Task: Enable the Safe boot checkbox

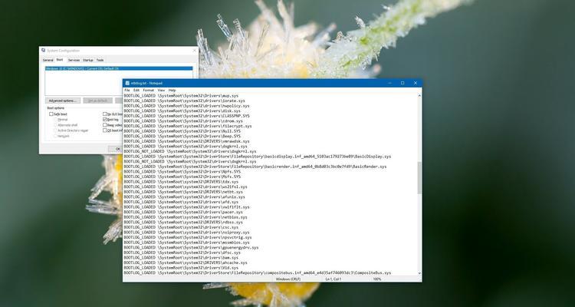Action: (x=52, y=114)
